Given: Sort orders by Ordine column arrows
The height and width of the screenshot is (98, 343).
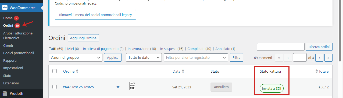Looking at the screenshot, I should pyautogui.click(x=77, y=71).
